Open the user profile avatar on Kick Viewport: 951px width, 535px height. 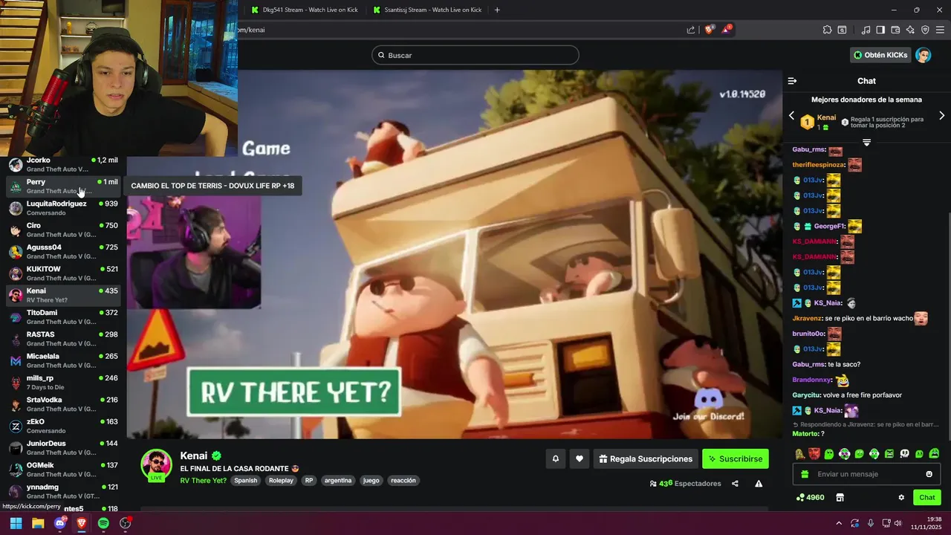pos(923,55)
